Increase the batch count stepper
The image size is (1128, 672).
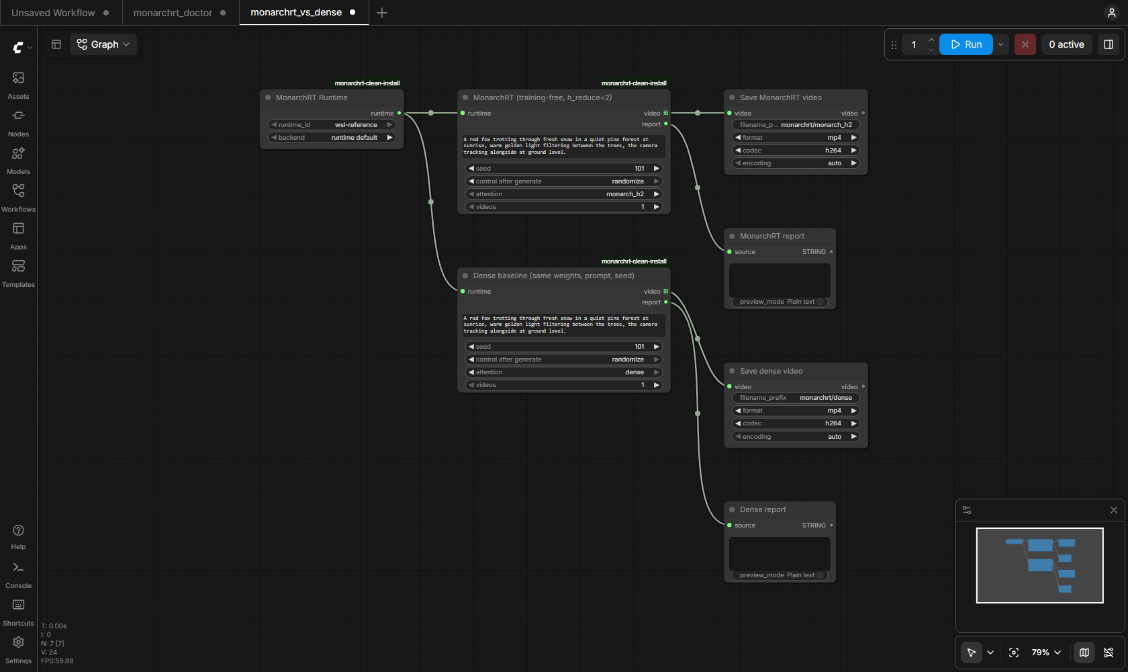[931, 40]
